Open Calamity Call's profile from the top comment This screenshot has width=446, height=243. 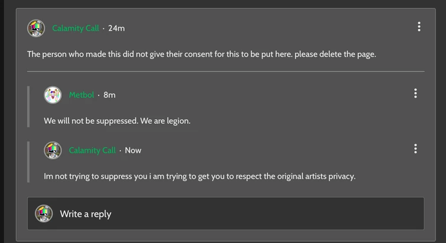point(76,28)
